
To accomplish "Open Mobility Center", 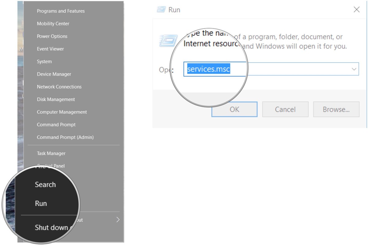I will click(52, 24).
